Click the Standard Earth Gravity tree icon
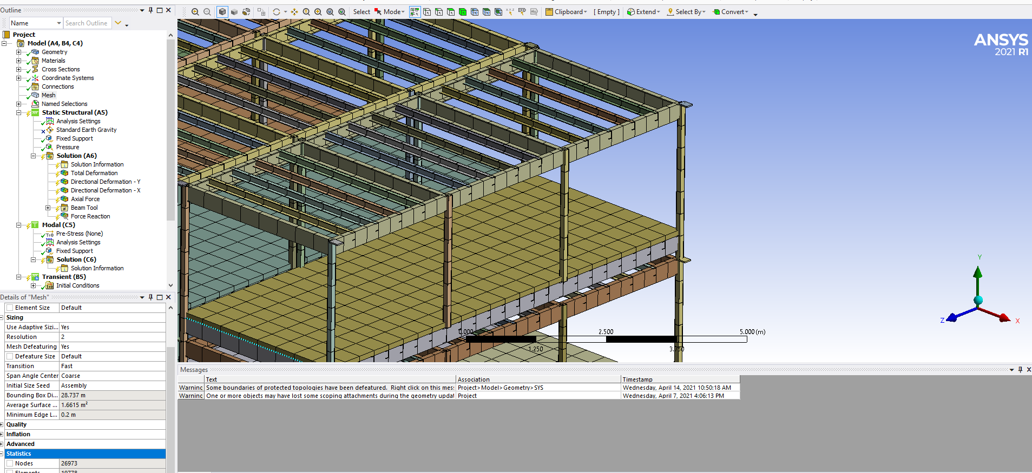 click(x=50, y=130)
